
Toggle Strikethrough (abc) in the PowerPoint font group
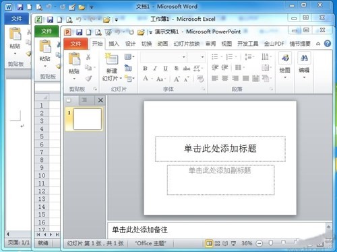click(187, 68)
